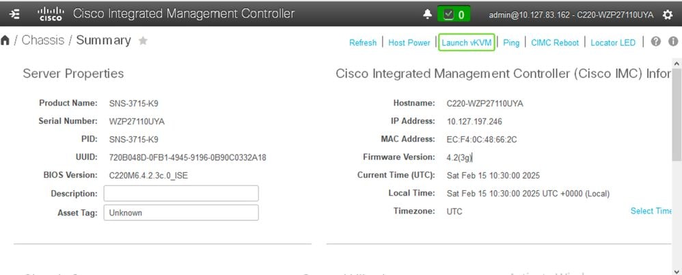This screenshot has height=275, width=682.
Task: Go to home via house icon
Action: (x=5, y=41)
